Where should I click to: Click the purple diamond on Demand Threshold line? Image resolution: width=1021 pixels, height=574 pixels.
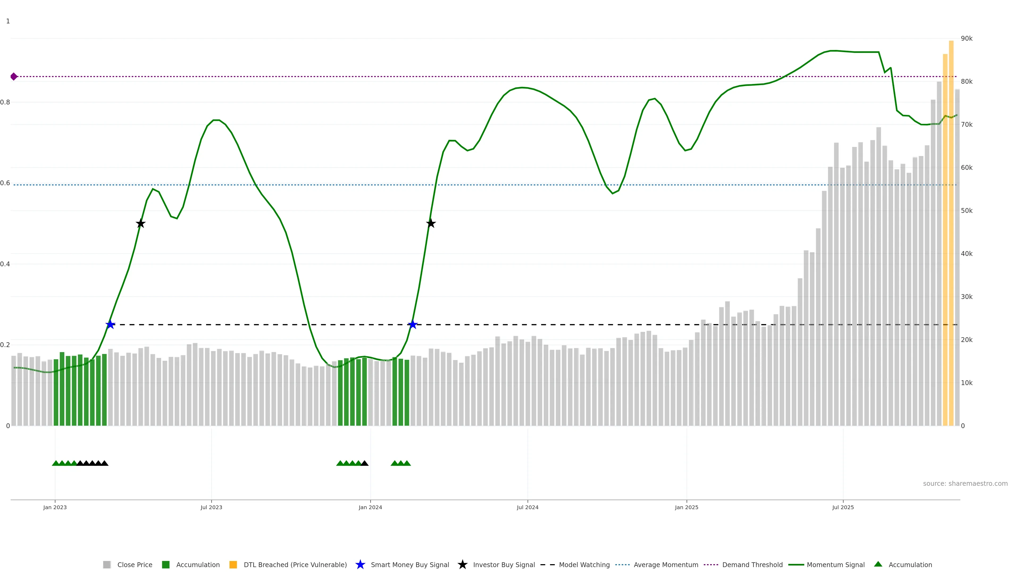pyautogui.click(x=14, y=77)
